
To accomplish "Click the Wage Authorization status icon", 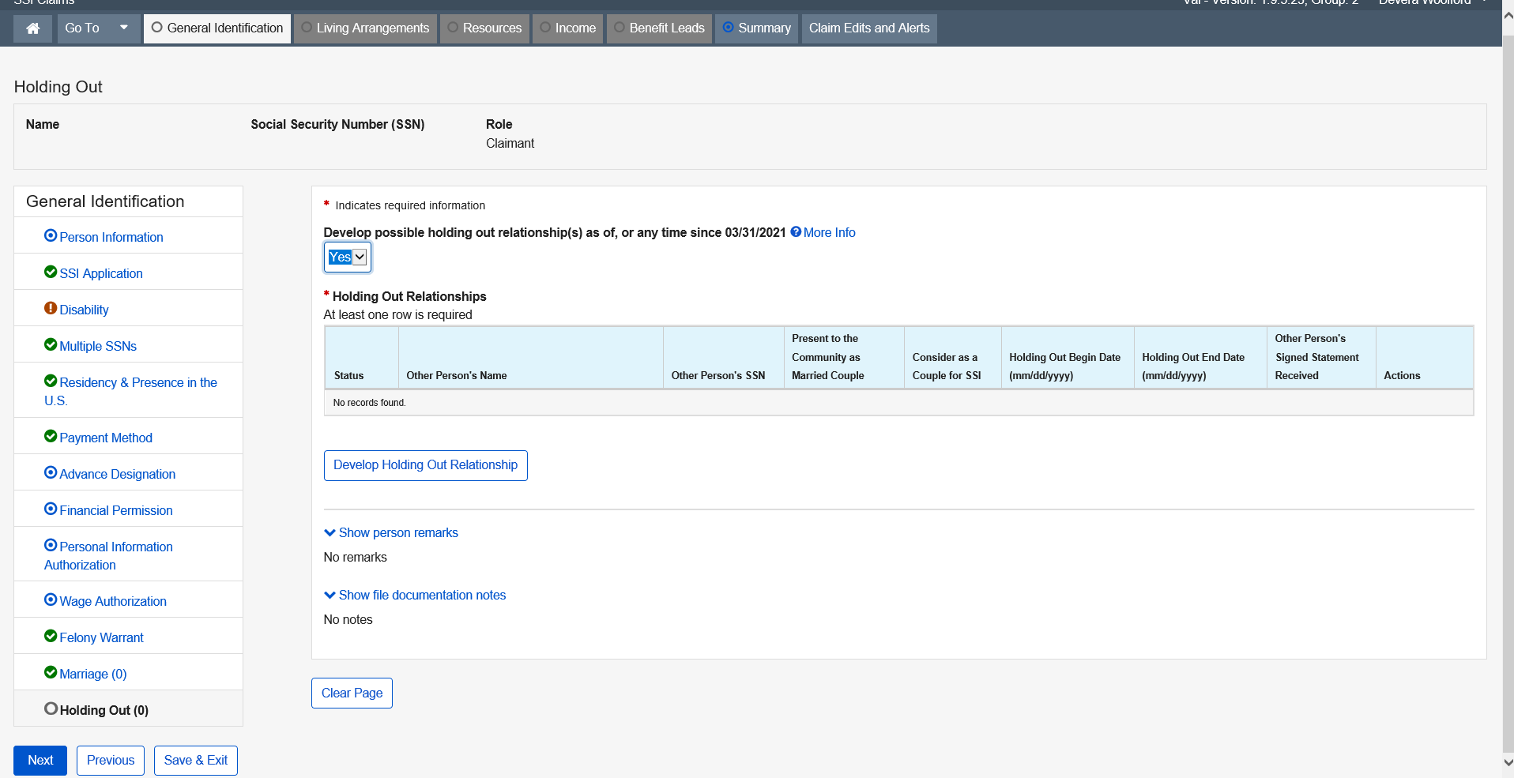I will [x=51, y=600].
